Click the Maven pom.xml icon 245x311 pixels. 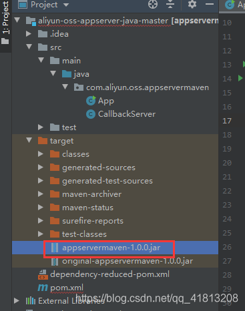point(43,288)
